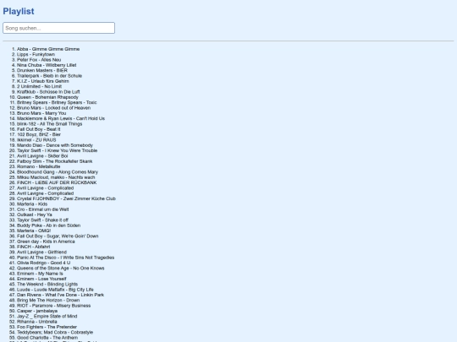Select 'Bloodhound Gang - Along Comes Mary'
457x342 pixels.
tap(58, 172)
